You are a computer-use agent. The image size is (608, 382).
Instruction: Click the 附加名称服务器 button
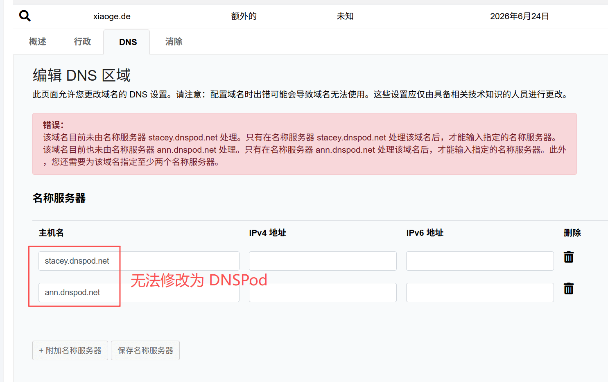70,350
